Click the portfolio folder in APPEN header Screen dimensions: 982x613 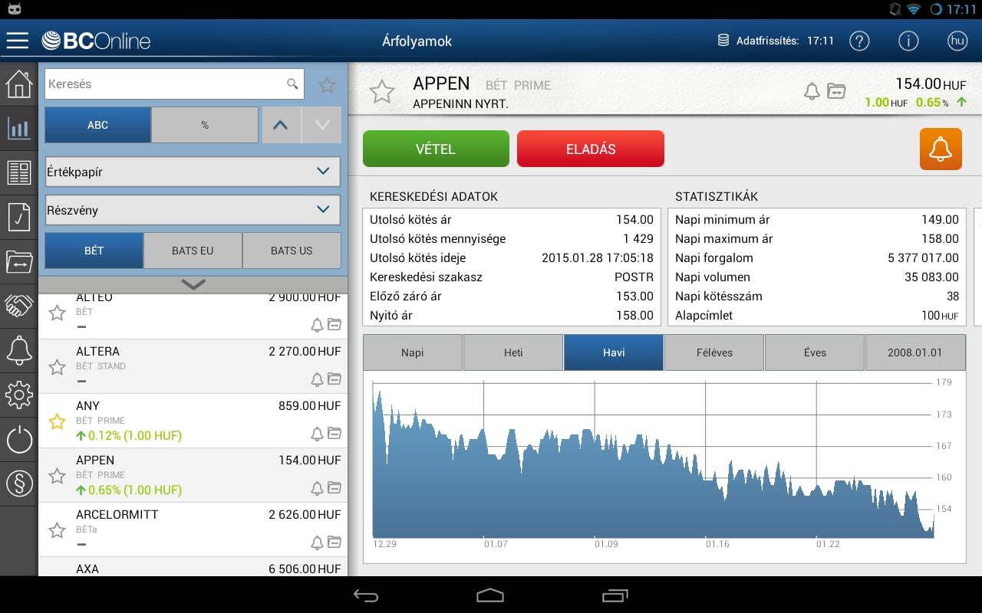click(835, 91)
